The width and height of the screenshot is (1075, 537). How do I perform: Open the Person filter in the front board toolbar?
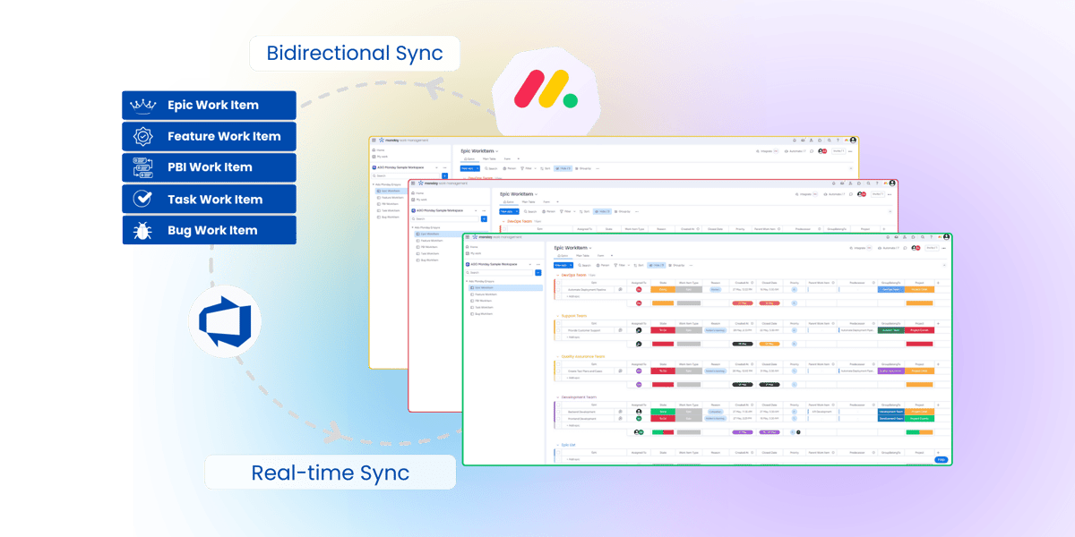(603, 265)
